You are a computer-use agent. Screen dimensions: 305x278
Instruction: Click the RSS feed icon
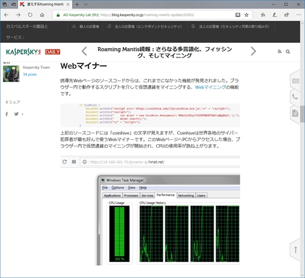(280, 52)
